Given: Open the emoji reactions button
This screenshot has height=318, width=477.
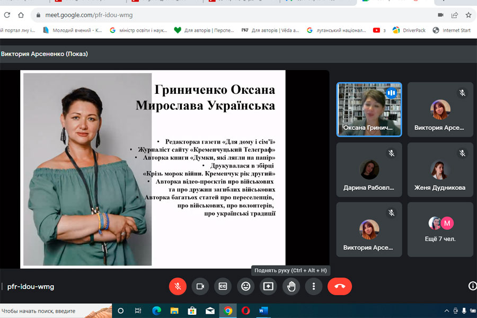Looking at the screenshot, I should click(x=245, y=286).
